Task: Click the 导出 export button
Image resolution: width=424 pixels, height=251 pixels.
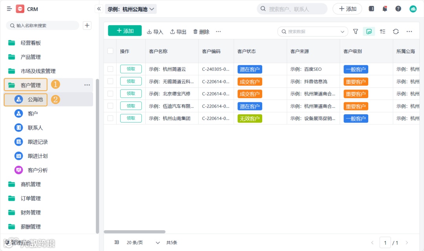Action: (x=178, y=32)
